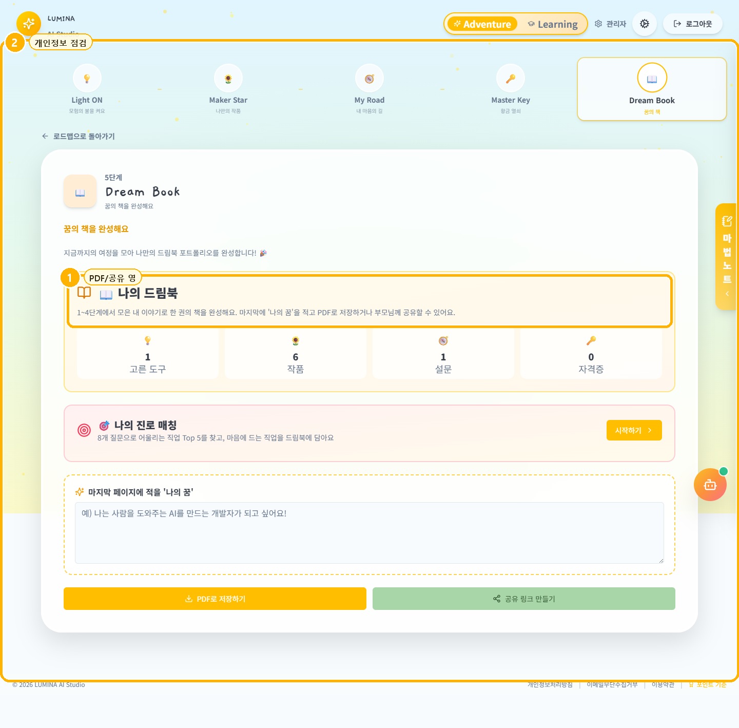This screenshot has width=739, height=728.
Task: Click the Dream Book open-book icon
Action: click(x=652, y=79)
